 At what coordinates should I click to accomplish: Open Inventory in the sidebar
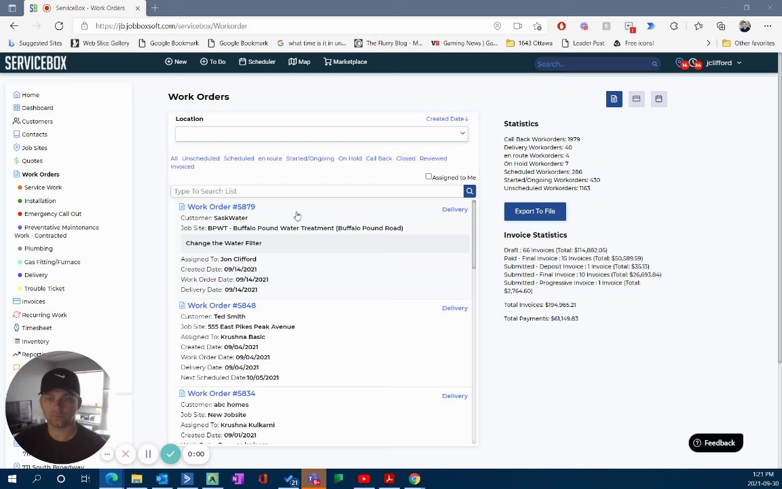(x=31, y=342)
